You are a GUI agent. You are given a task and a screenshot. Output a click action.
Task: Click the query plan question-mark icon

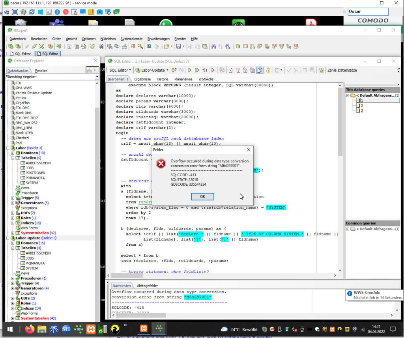174,70
